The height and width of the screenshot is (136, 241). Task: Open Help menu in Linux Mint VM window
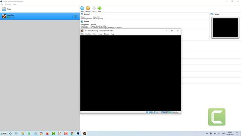[113, 34]
